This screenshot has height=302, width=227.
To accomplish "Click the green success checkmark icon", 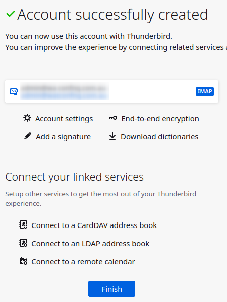I will [11, 14].
